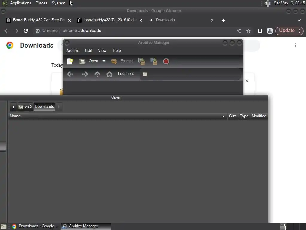
Task: Open the Edit menu in Archive Manager
Action: point(88,50)
